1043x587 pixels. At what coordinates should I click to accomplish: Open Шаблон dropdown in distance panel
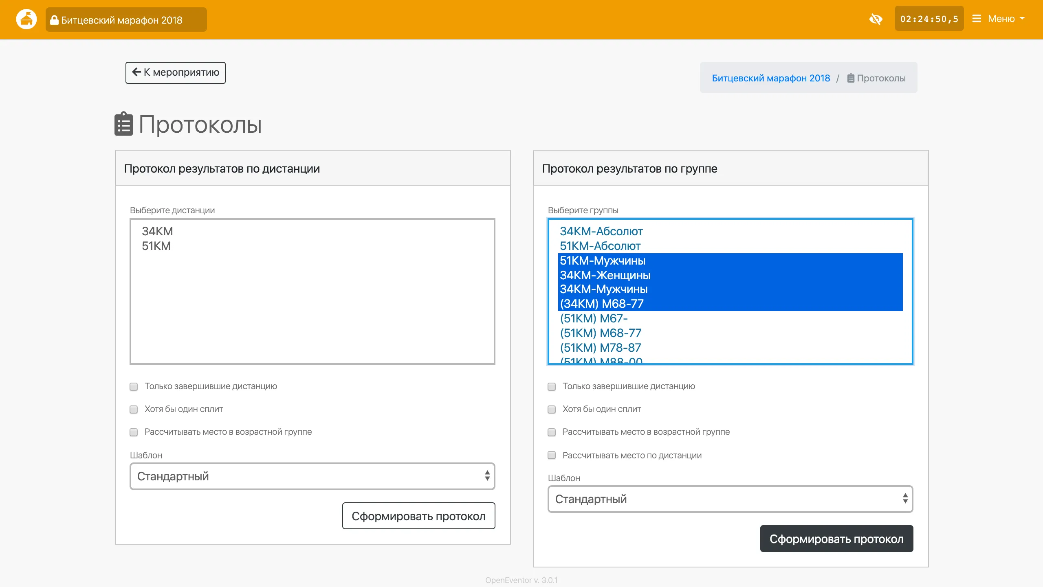coord(312,476)
